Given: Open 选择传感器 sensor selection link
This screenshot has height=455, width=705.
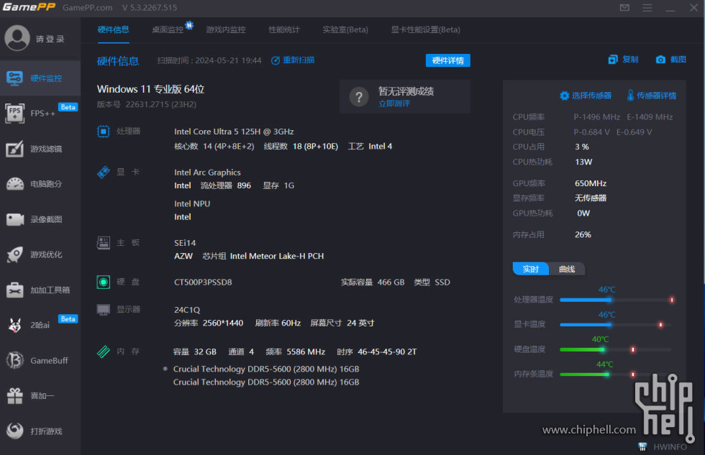Looking at the screenshot, I should pyautogui.click(x=591, y=96).
